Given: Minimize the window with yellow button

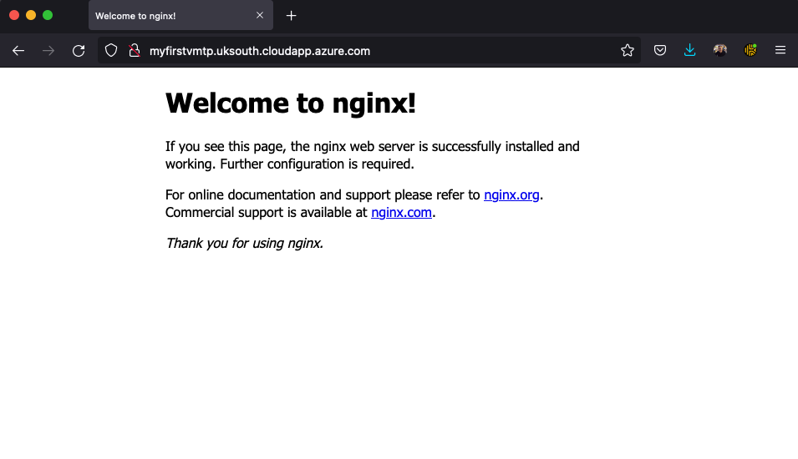Looking at the screenshot, I should pos(31,15).
